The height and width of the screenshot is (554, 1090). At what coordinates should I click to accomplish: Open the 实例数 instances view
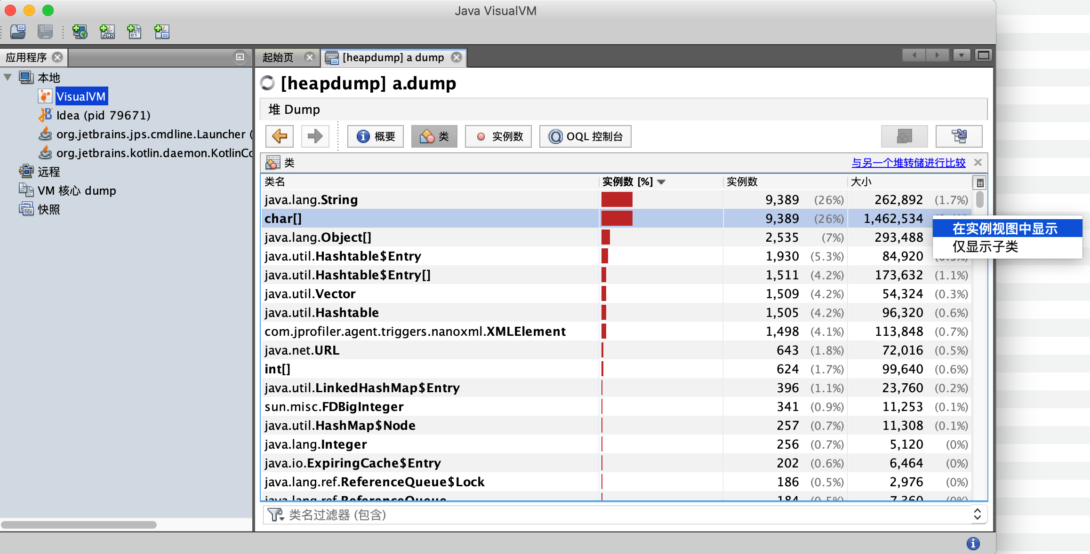pos(498,136)
